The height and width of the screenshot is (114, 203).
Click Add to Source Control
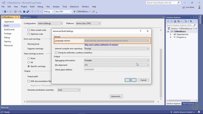183,112
